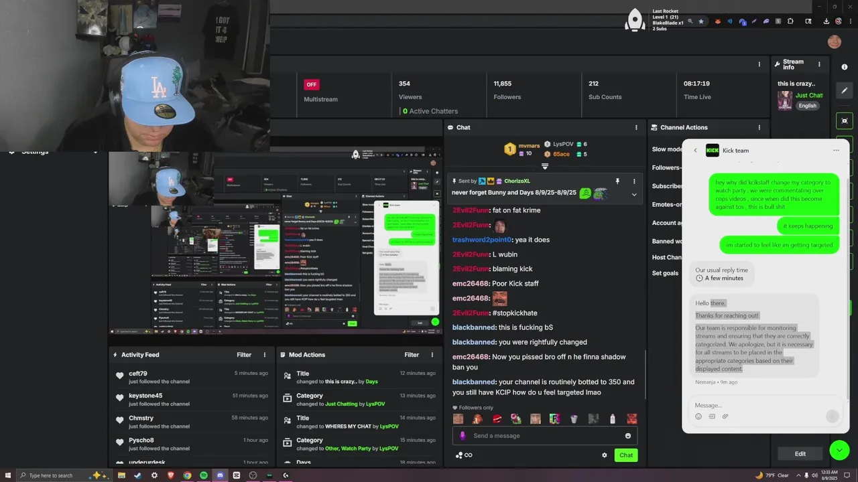
Task: Open the Chat panel three-dot menu
Action: tap(636, 127)
